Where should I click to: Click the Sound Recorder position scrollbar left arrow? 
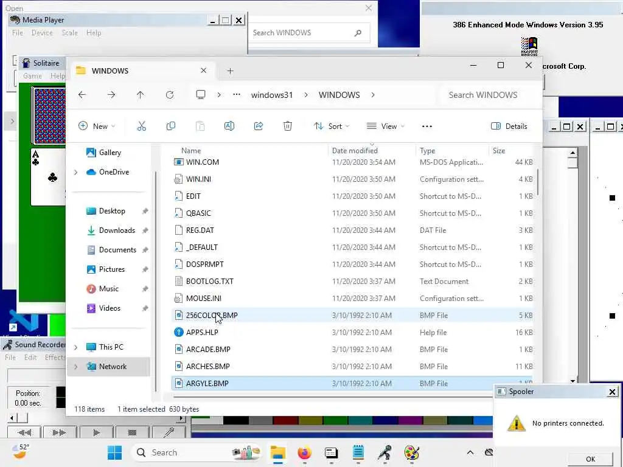pos(12,418)
